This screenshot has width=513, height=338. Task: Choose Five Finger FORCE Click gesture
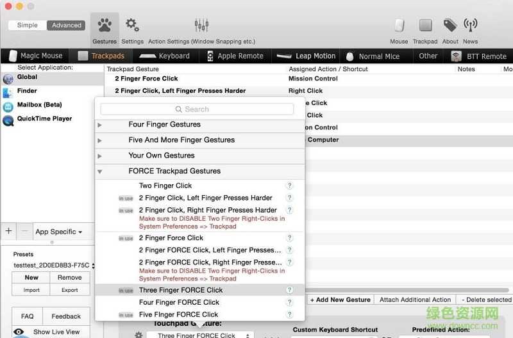click(x=178, y=314)
